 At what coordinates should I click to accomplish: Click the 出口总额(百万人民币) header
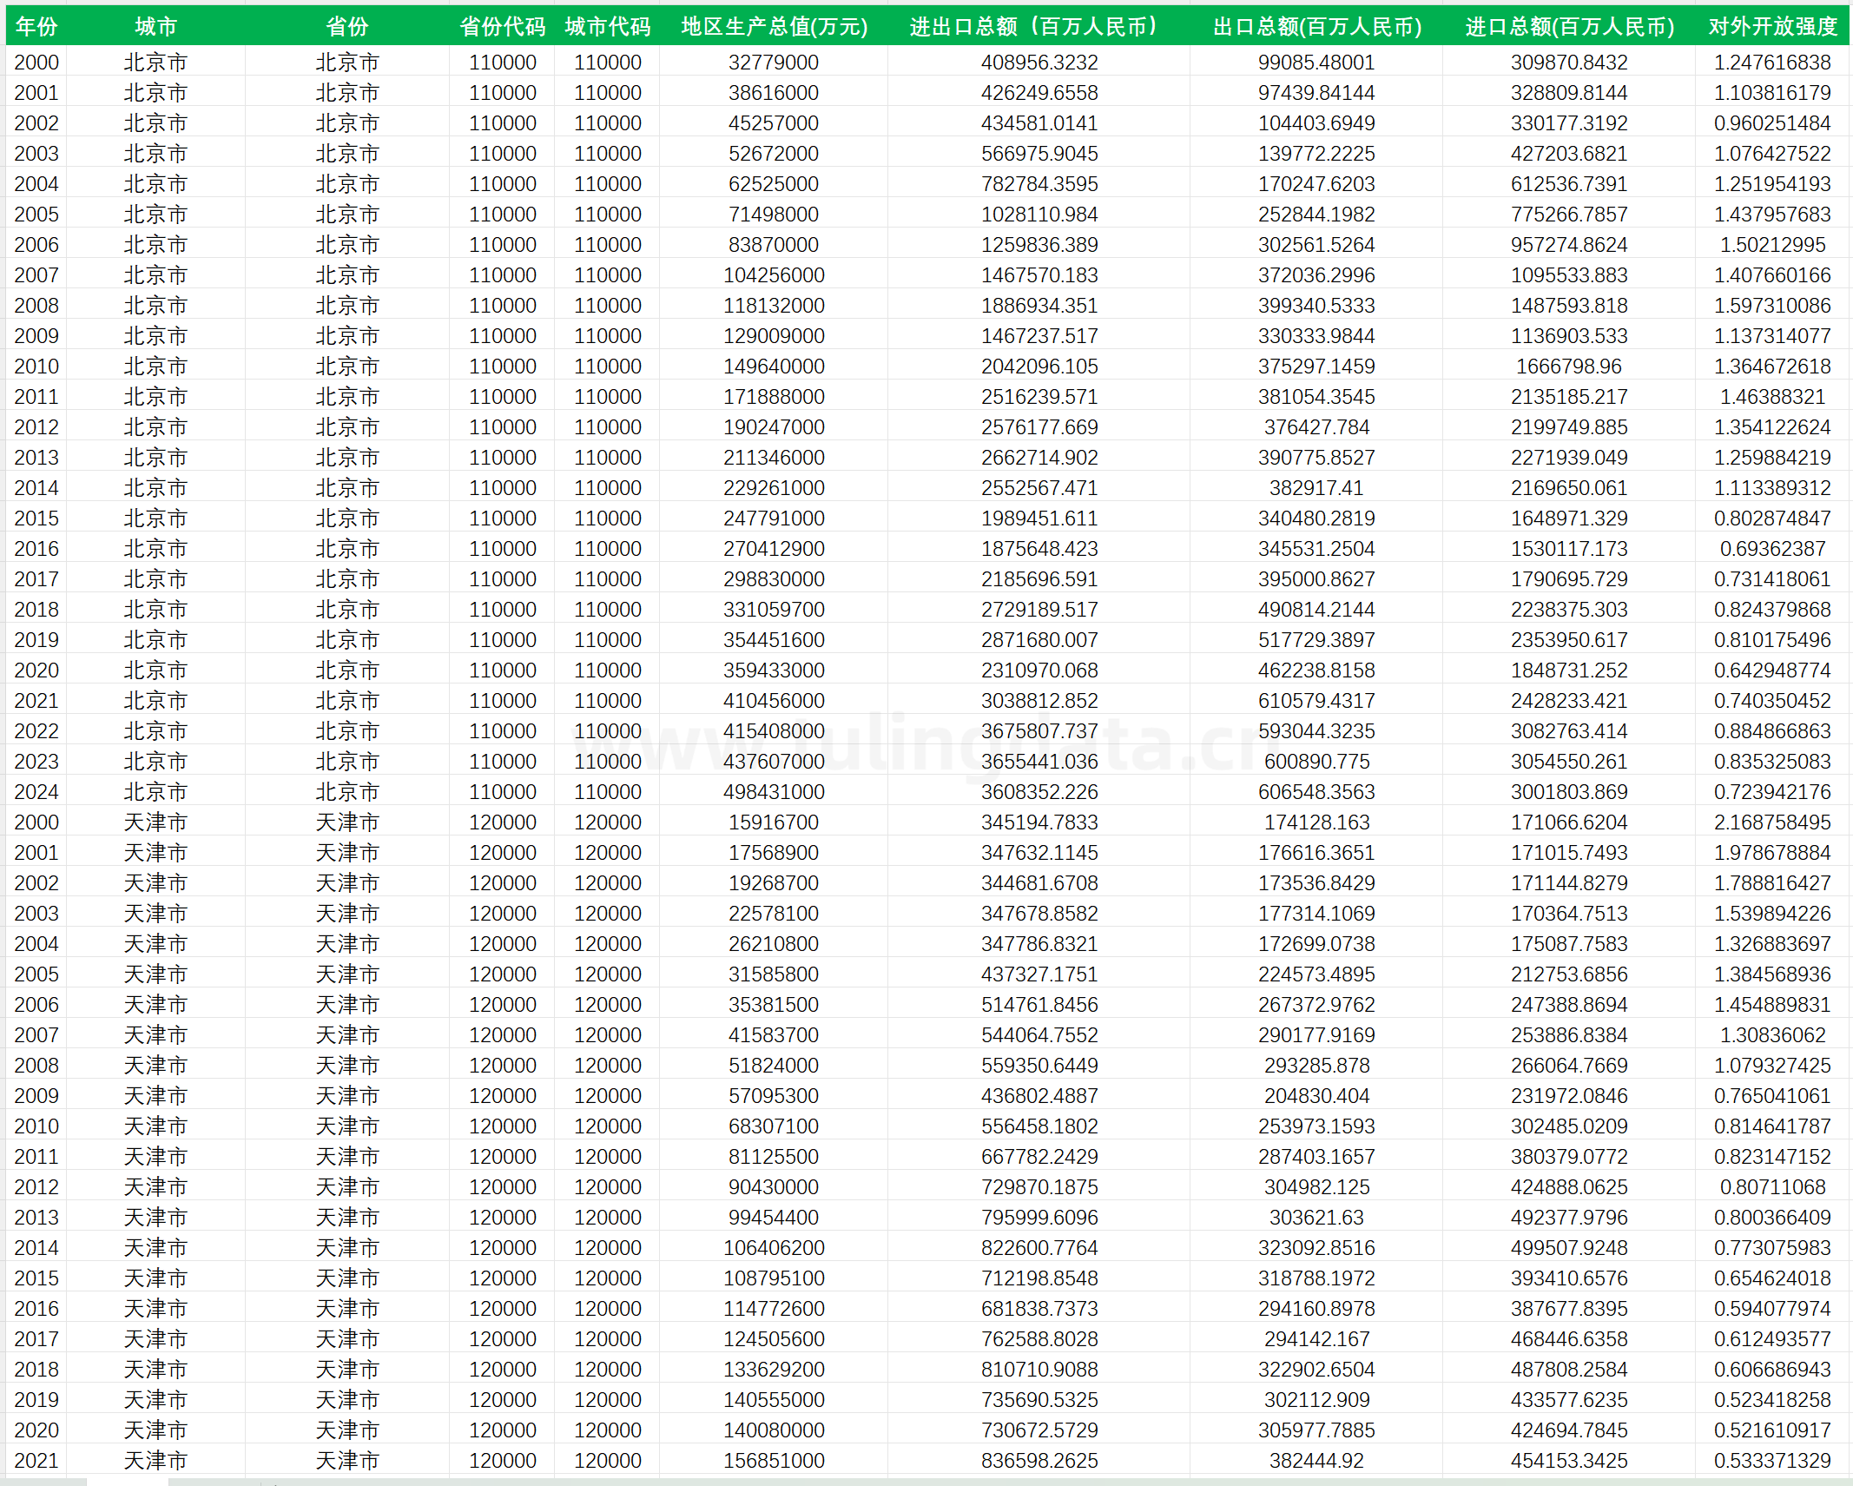click(x=1316, y=26)
